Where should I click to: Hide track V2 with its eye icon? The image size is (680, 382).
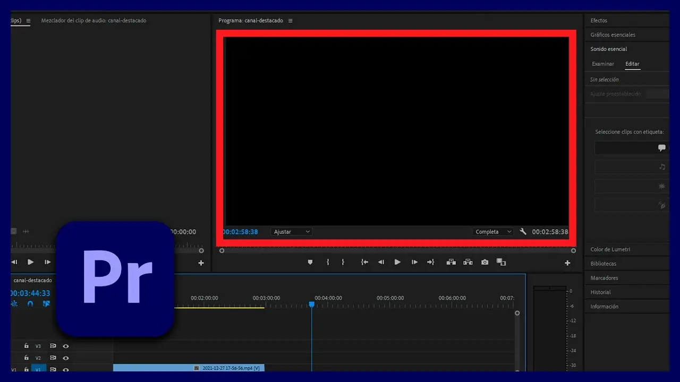[x=66, y=358]
